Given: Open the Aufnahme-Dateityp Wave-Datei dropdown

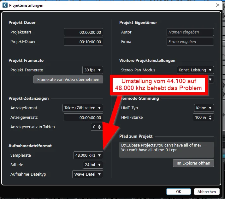Looking at the screenshot, I should (x=88, y=174).
